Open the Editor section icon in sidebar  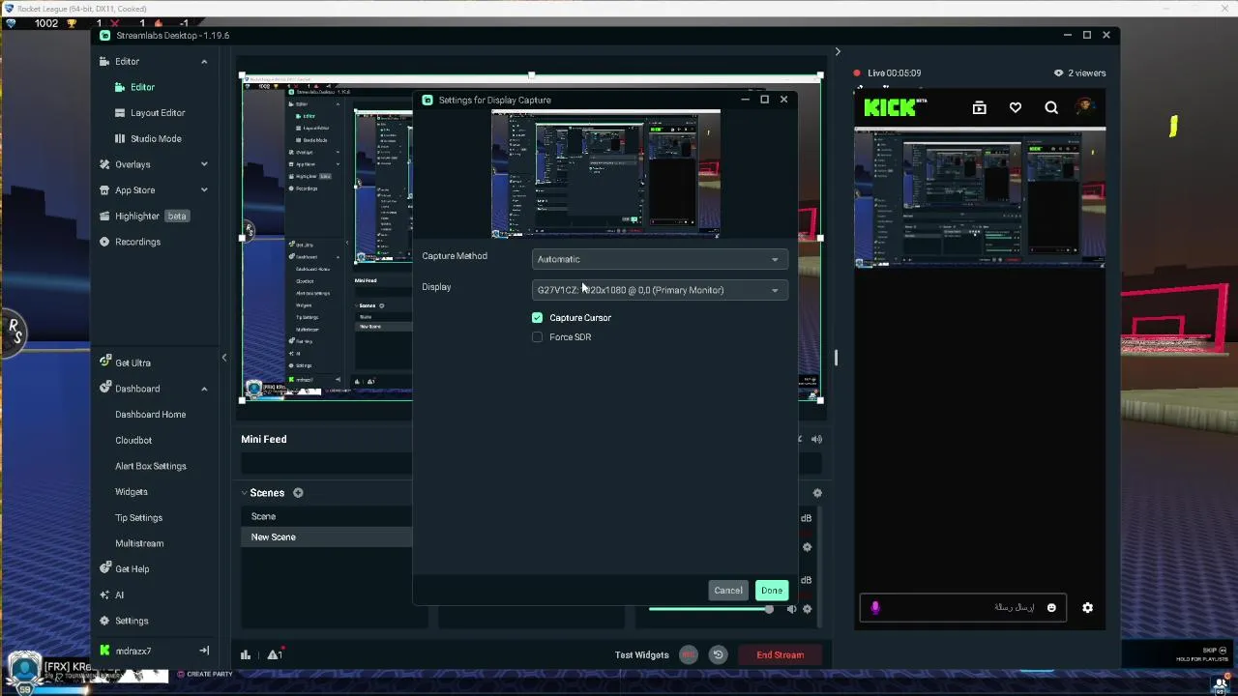(x=104, y=61)
